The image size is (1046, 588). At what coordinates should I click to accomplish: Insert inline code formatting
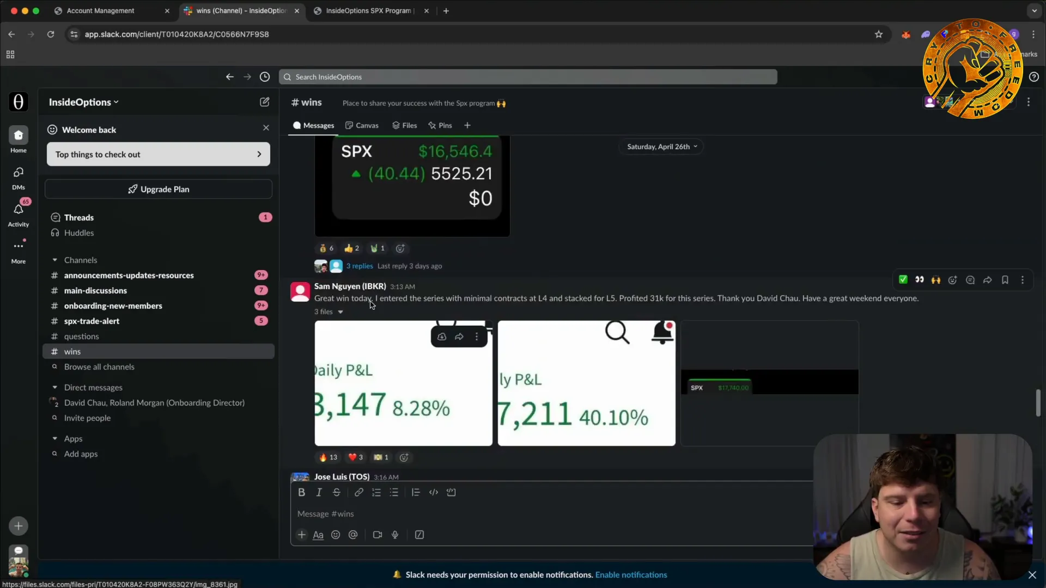tap(434, 492)
